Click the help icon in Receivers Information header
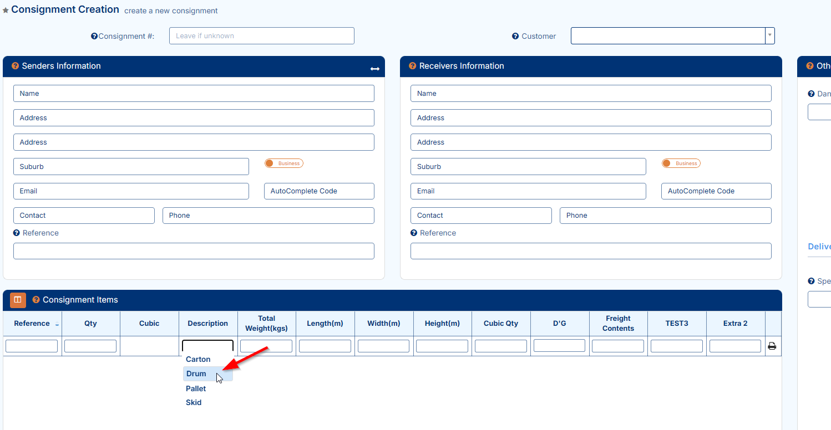 412,66
